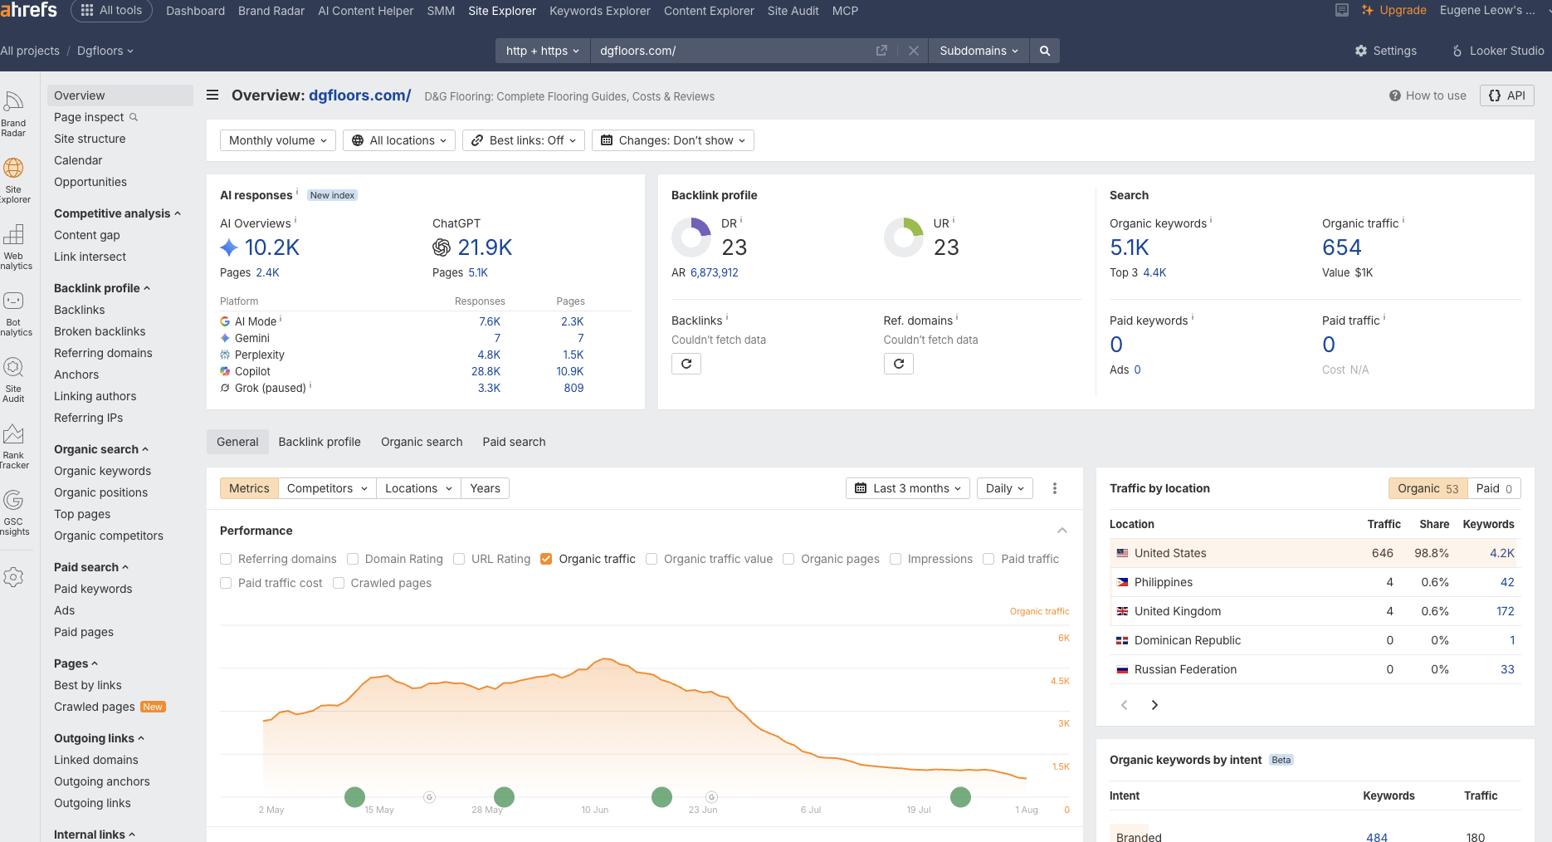
Task: Enable the Organic pages checkbox
Action: tap(788, 559)
